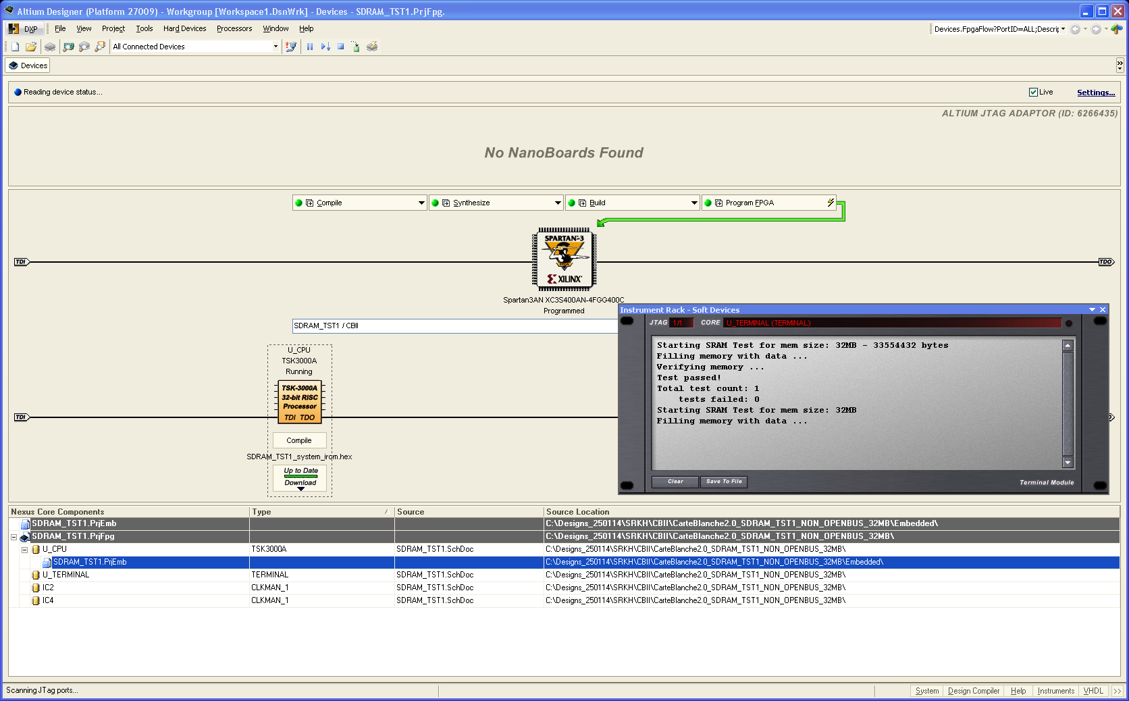Viewport: 1129px width, 701px height.
Task: Click the blue step-into arrow icon
Action: tap(325, 47)
